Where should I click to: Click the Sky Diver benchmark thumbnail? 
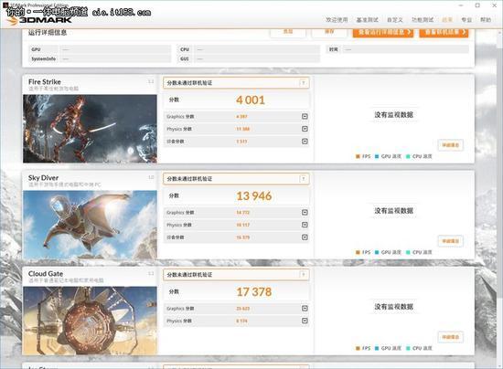click(x=90, y=225)
